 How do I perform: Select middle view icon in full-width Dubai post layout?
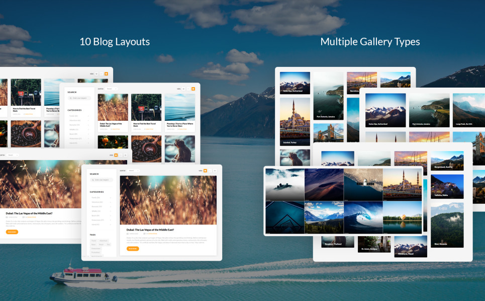pyautogui.click(x=121, y=155)
